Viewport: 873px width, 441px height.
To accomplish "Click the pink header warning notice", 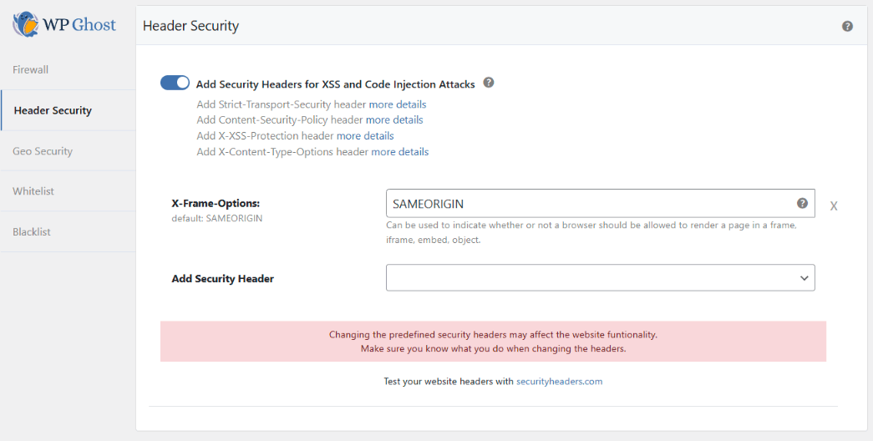I will tap(493, 342).
